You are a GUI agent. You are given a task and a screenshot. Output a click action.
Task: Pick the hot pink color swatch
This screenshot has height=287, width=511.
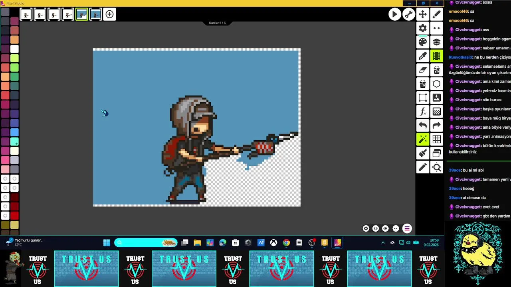click(x=5, y=160)
